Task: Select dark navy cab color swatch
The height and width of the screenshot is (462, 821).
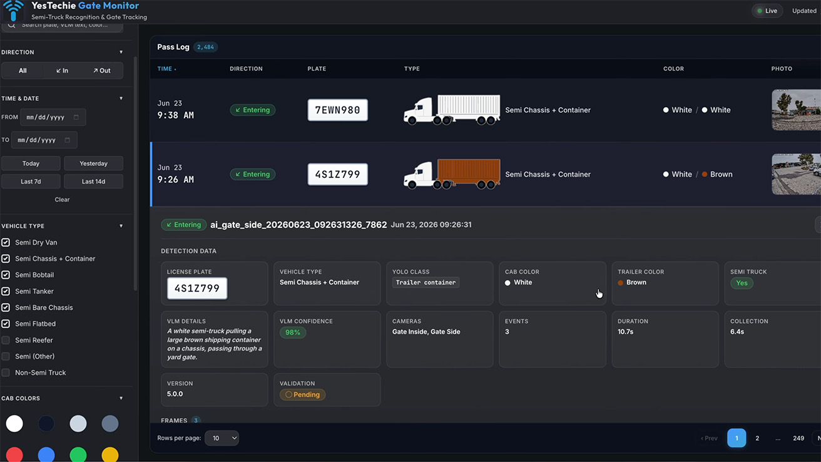Action: [x=46, y=424]
